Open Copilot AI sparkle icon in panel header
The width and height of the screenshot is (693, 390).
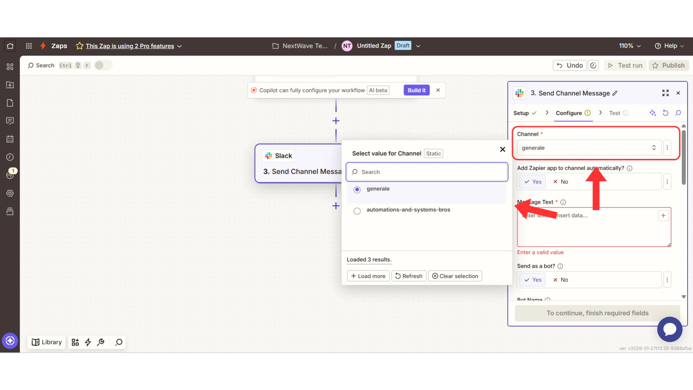(653, 113)
